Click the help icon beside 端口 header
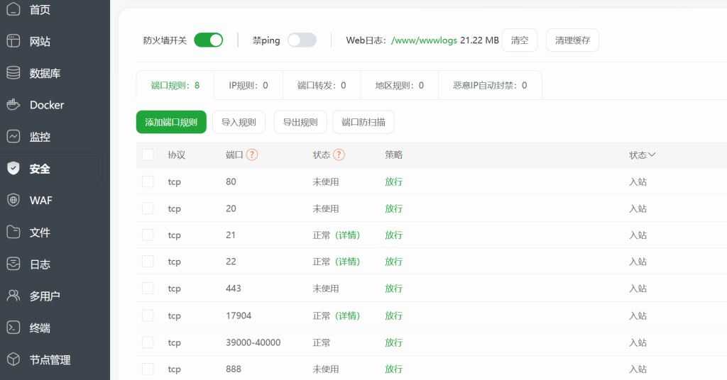 (x=252, y=155)
